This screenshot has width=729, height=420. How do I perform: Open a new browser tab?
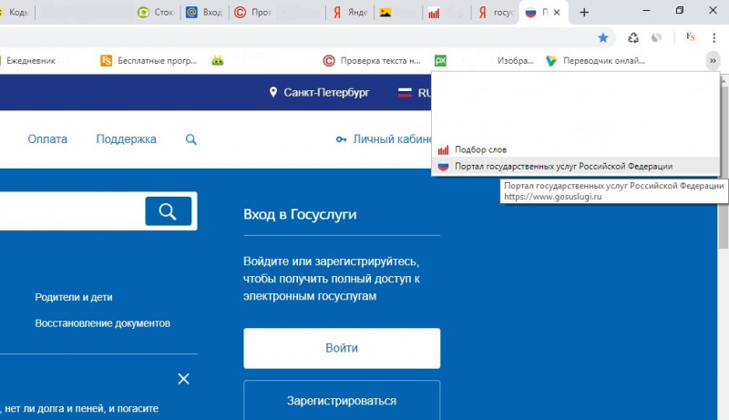pyautogui.click(x=584, y=13)
